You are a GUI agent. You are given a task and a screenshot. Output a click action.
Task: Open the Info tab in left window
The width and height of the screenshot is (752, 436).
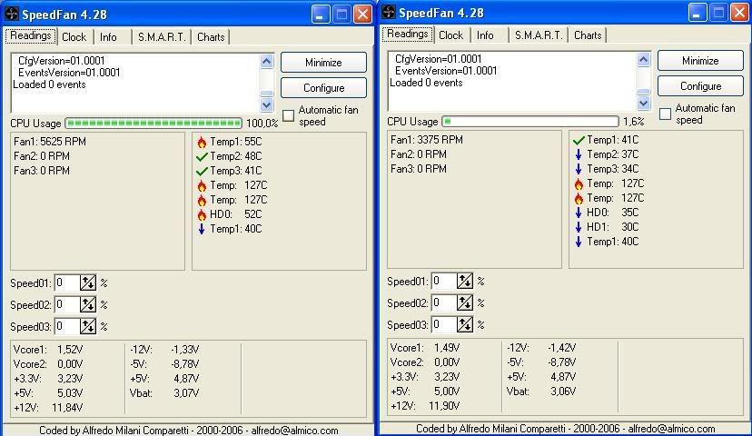(108, 37)
